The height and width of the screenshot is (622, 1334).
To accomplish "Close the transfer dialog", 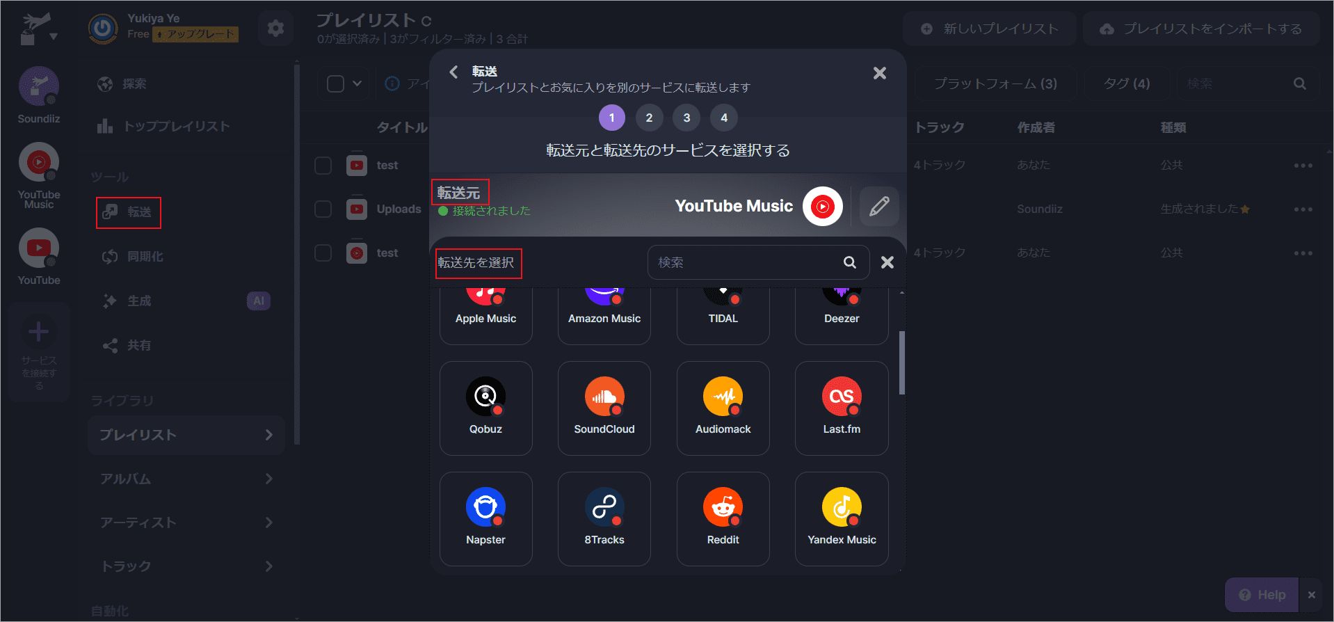I will pyautogui.click(x=880, y=73).
